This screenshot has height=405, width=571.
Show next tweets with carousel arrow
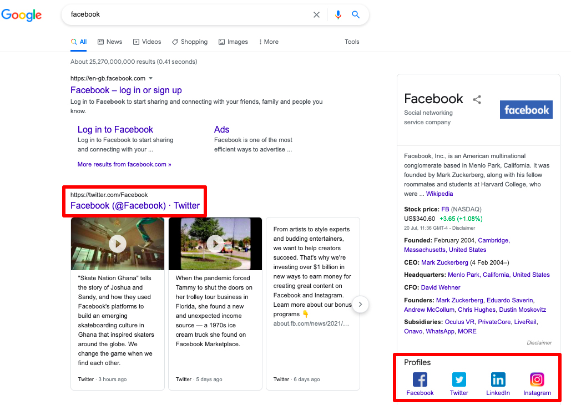[360, 305]
